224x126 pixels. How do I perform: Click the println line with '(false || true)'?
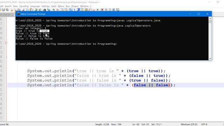click(x=99, y=76)
